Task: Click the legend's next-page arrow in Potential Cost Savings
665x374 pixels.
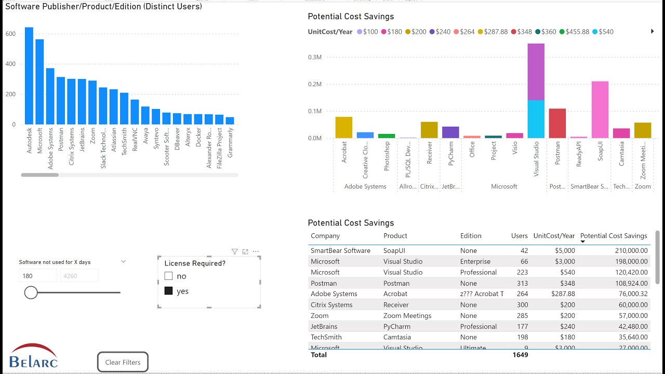Action: click(x=653, y=32)
